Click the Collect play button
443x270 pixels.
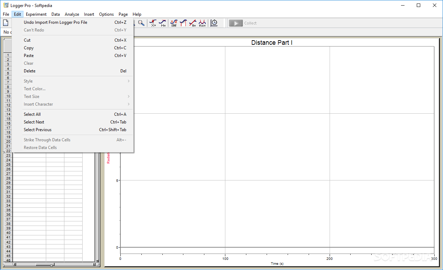point(236,23)
